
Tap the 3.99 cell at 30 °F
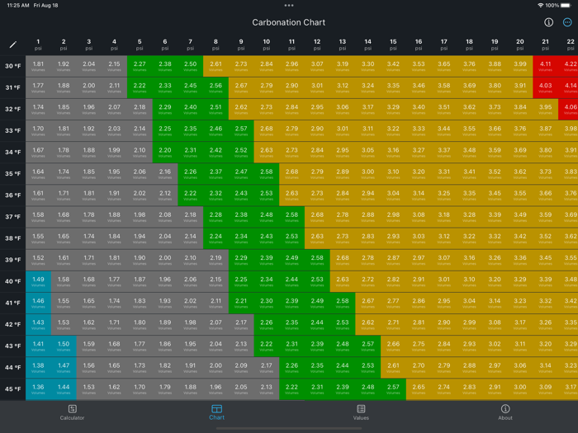[520, 66]
